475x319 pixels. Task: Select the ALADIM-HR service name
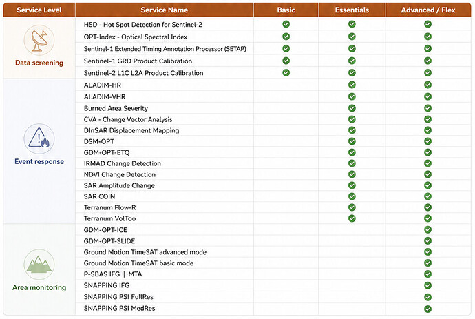[103, 85]
